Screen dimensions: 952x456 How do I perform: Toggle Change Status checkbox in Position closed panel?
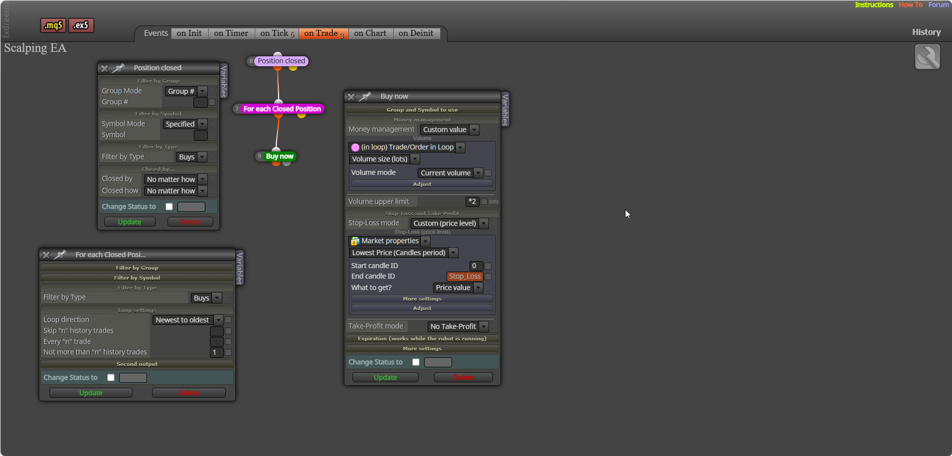(169, 206)
